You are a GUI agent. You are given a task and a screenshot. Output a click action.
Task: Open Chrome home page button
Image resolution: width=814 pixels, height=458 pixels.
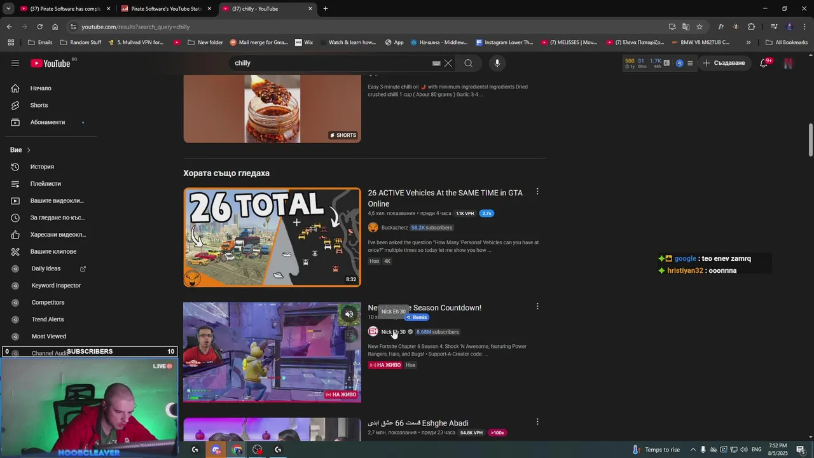click(55, 27)
